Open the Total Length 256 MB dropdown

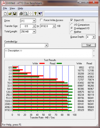pyautogui.click(x=34, y=32)
